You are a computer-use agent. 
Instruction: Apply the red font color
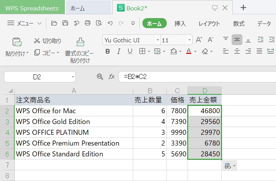189,51
